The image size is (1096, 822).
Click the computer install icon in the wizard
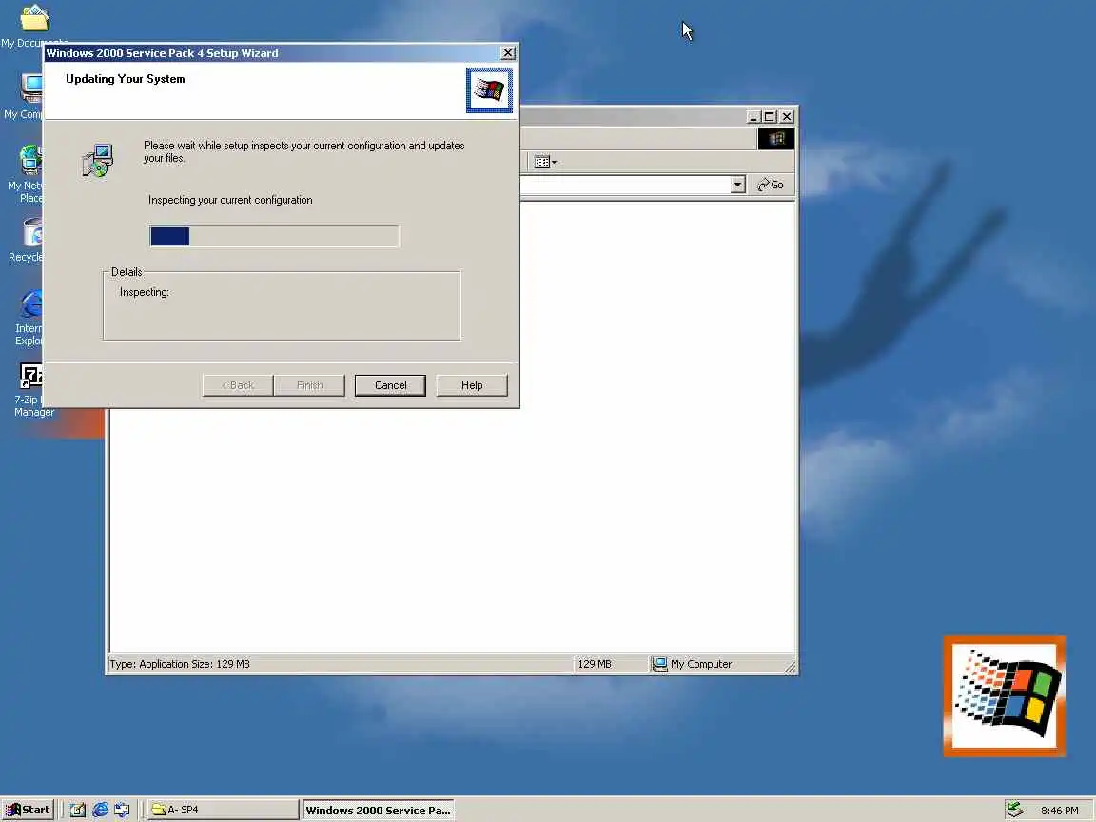pyautogui.click(x=98, y=161)
